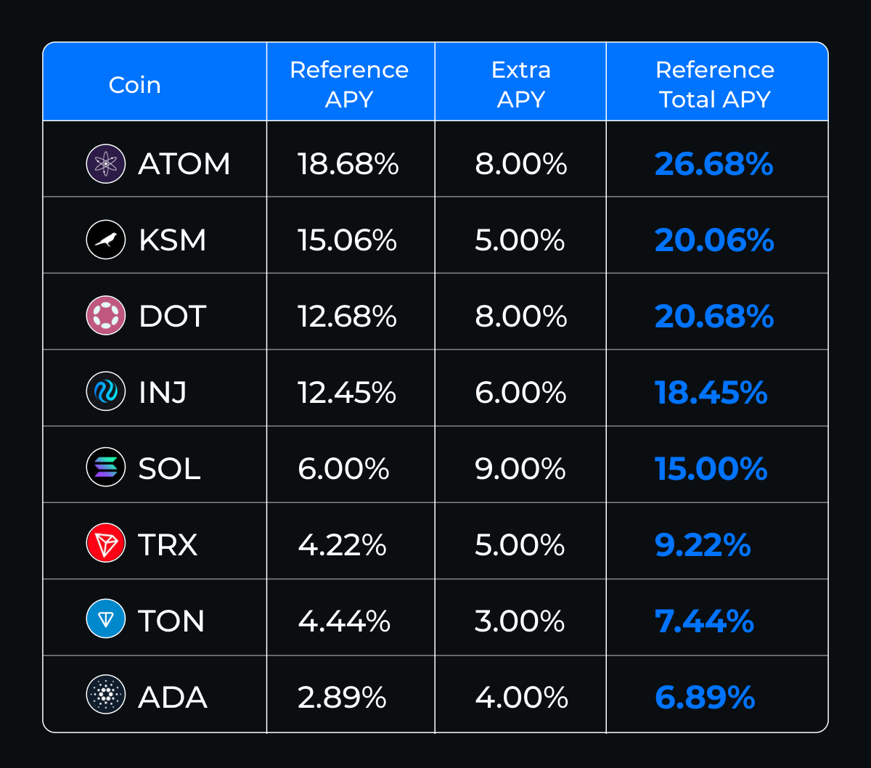Click TON total APY 7.44%

(x=704, y=621)
